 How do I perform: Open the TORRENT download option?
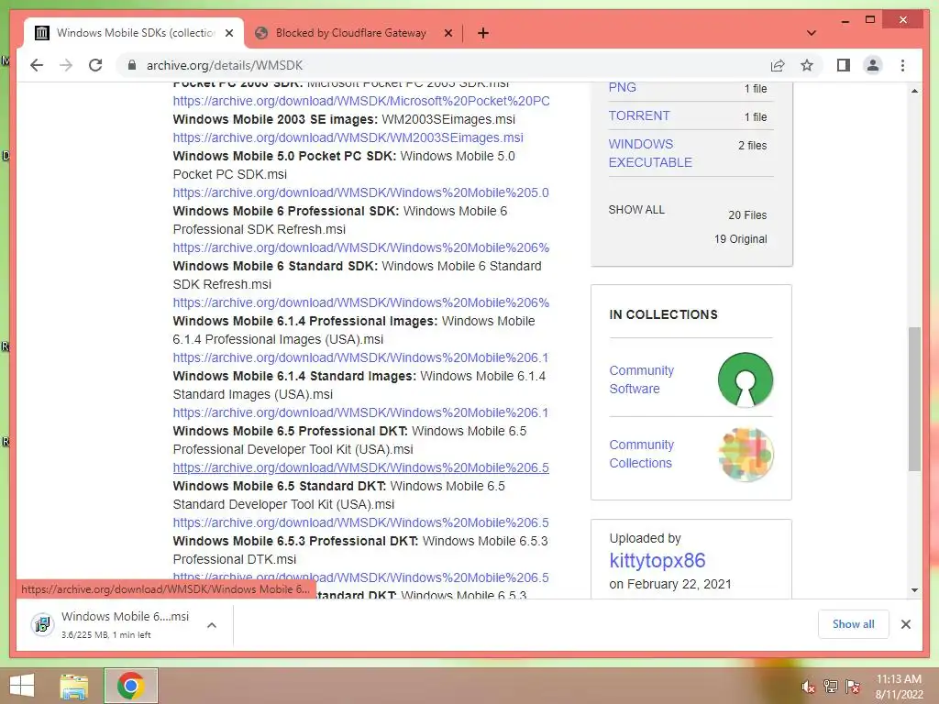[639, 115]
